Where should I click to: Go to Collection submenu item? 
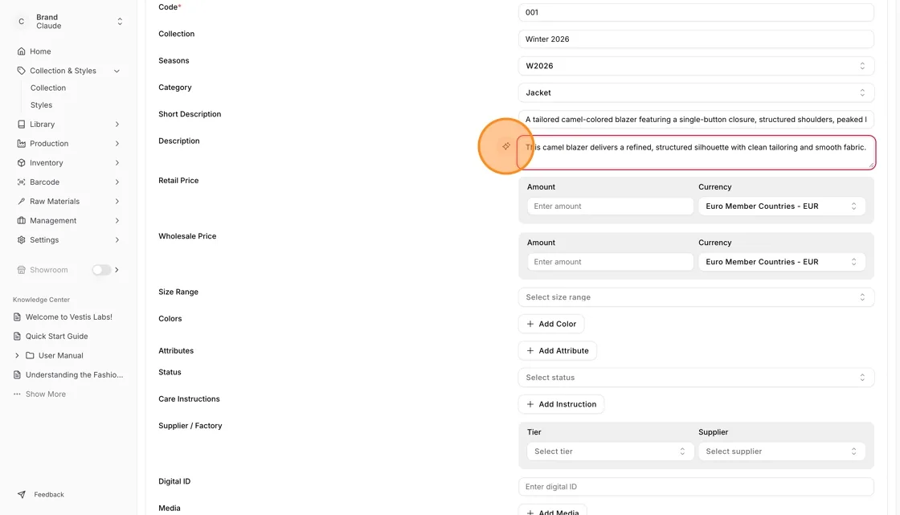point(48,88)
